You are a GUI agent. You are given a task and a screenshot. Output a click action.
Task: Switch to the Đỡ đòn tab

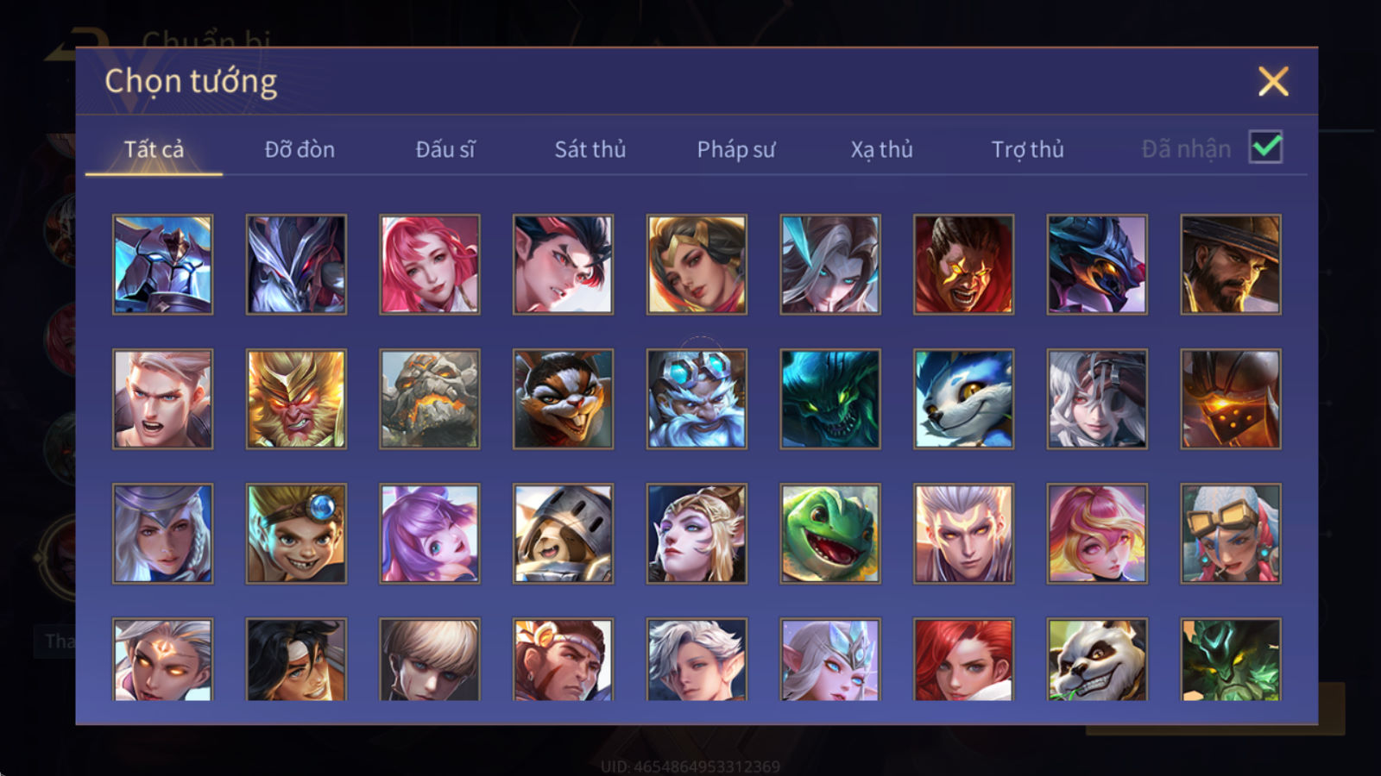point(300,149)
